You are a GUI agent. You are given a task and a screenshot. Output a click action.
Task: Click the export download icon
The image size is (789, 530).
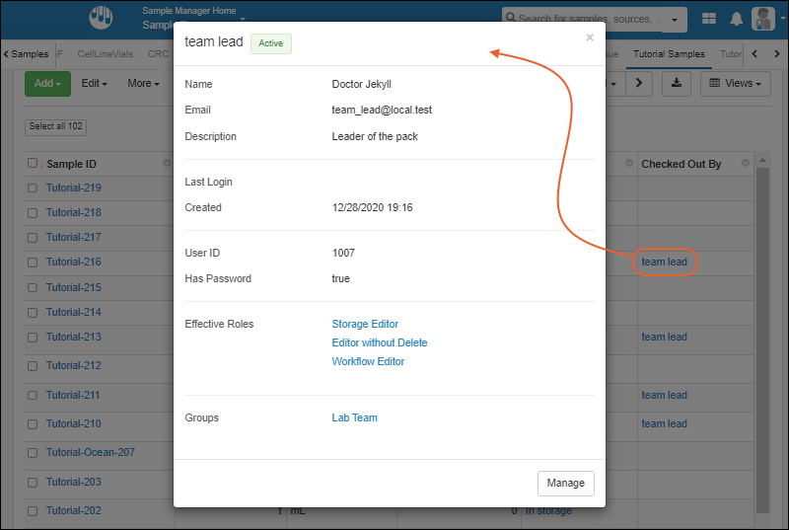677,84
